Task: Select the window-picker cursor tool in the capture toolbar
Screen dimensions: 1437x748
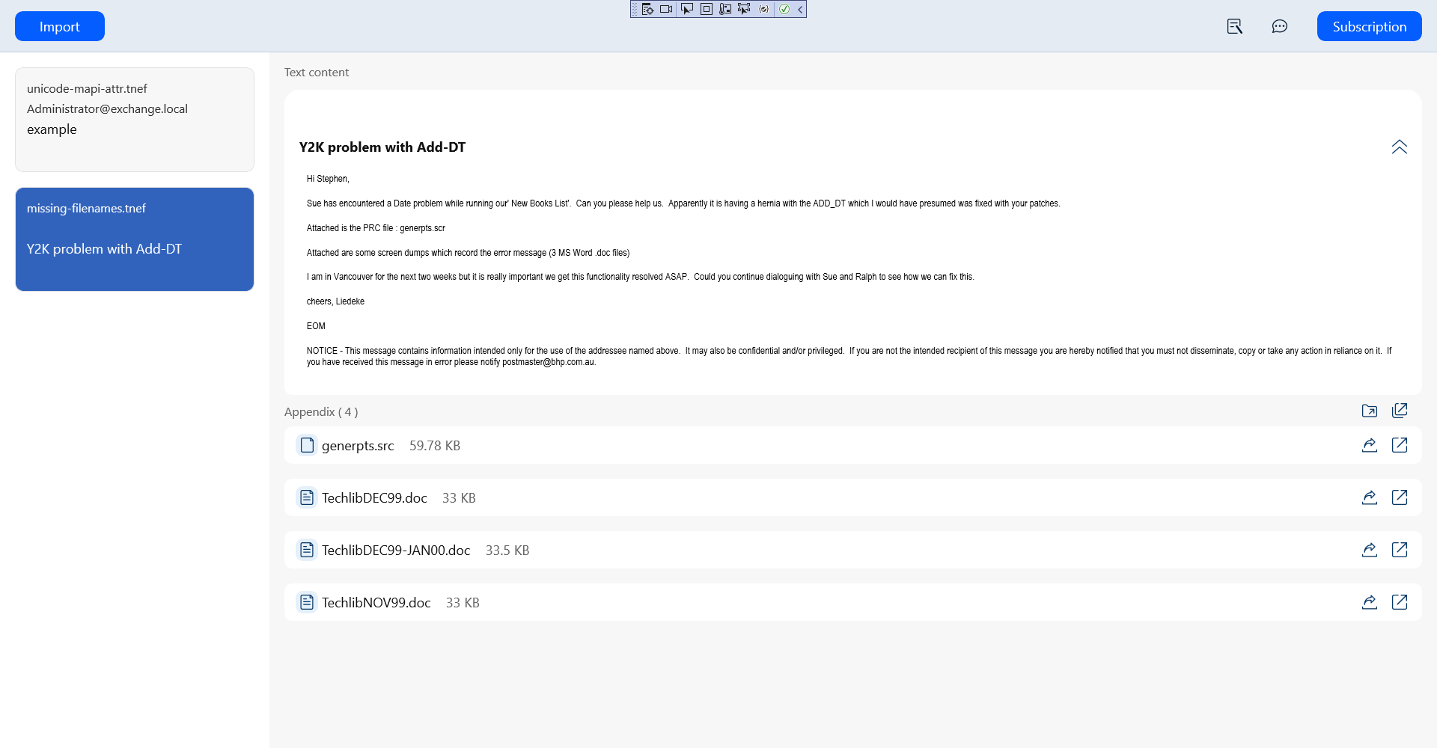Action: click(x=744, y=9)
